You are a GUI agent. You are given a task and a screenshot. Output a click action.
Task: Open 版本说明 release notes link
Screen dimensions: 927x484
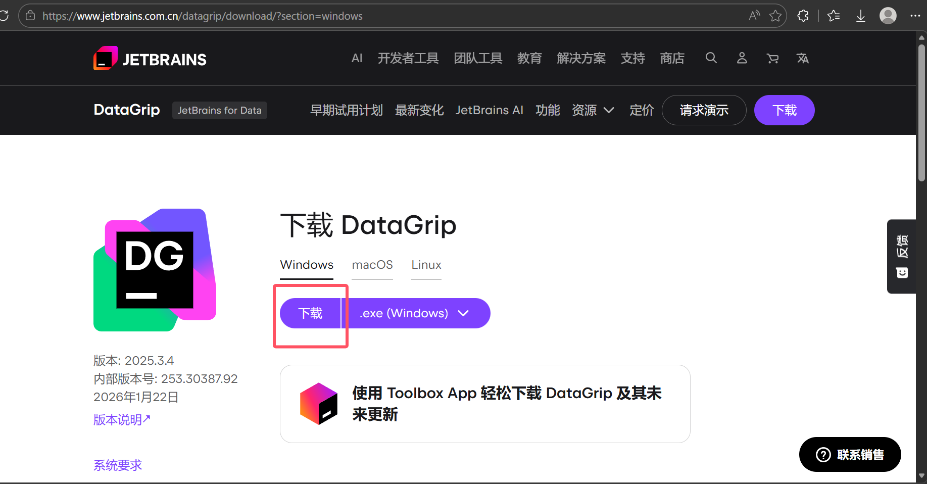[x=122, y=419]
